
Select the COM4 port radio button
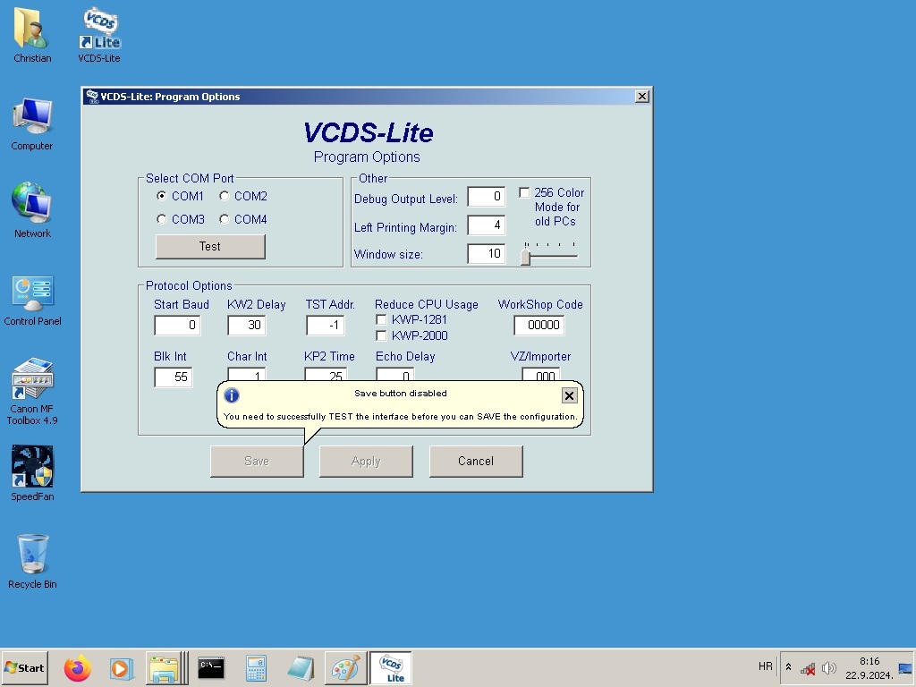(x=225, y=220)
